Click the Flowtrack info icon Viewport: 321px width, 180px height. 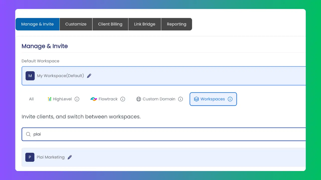pos(123,99)
